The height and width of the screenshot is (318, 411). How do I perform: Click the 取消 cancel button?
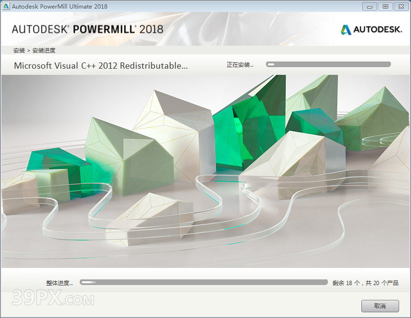click(380, 306)
